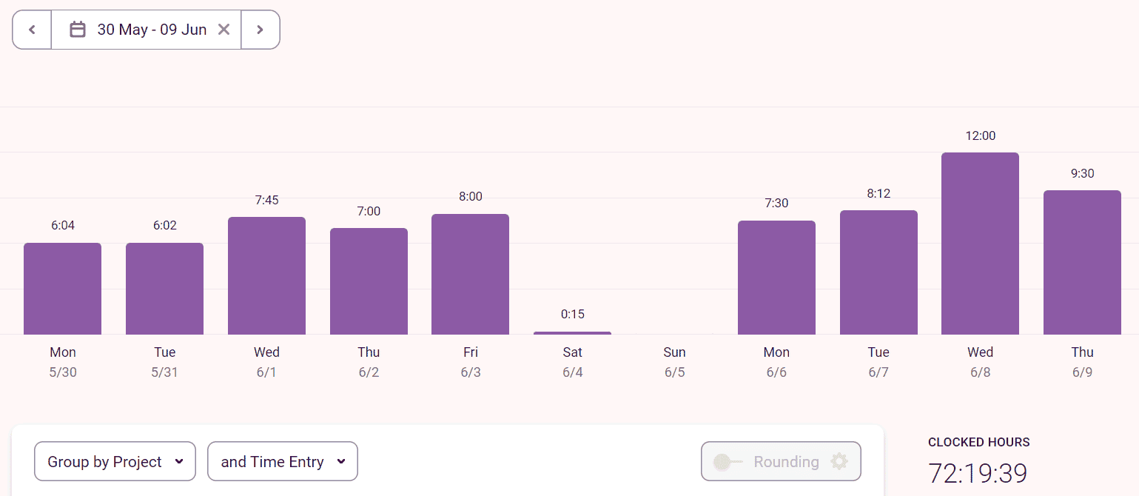Select the Wed 6/8 bar showing 12:00
1139x496 pixels.
[x=980, y=244]
